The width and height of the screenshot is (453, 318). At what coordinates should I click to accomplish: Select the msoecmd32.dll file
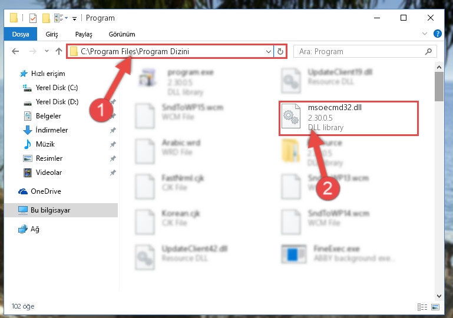click(x=348, y=118)
